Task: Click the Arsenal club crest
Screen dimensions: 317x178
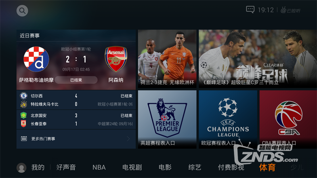Action: tap(116, 59)
